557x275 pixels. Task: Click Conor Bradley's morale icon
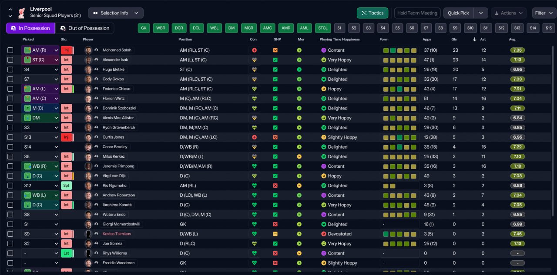pyautogui.click(x=299, y=147)
